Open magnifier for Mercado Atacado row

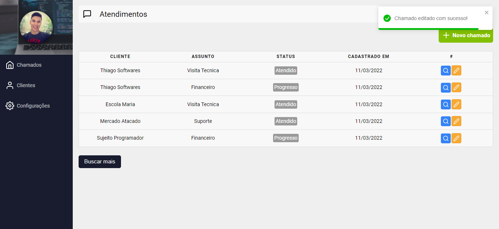point(446,121)
